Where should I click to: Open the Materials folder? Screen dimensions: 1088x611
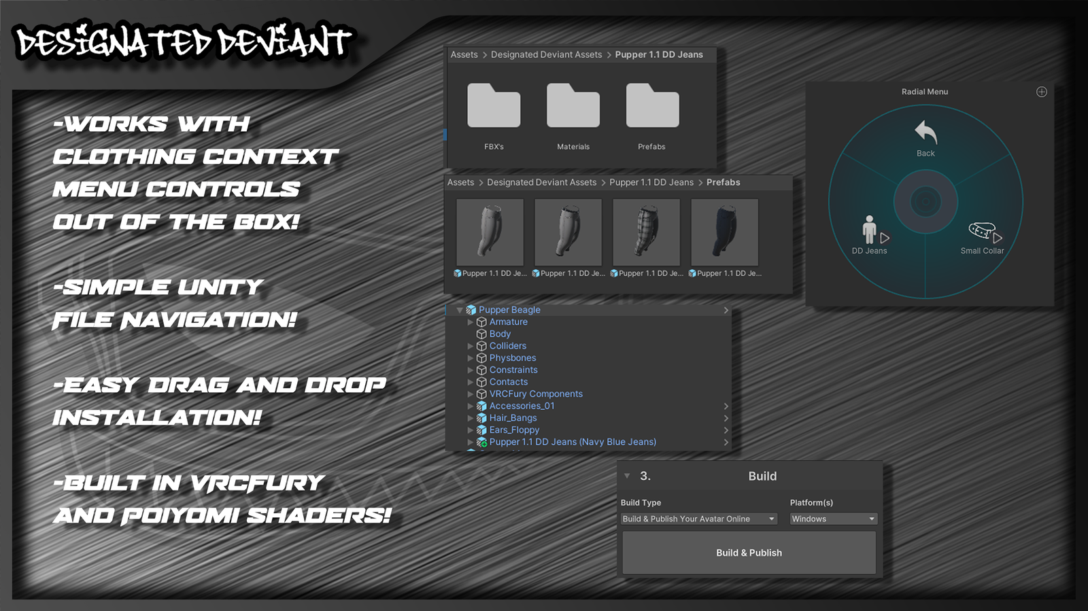coord(573,107)
